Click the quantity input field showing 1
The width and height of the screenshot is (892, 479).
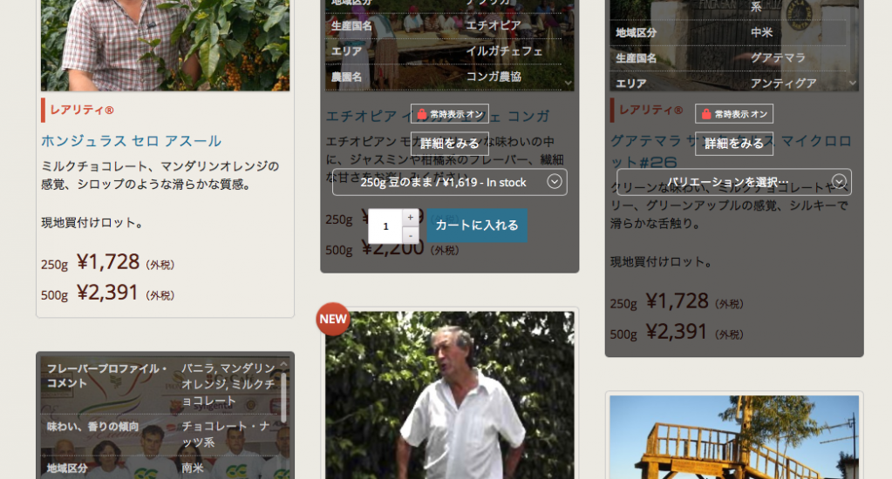[x=385, y=226]
